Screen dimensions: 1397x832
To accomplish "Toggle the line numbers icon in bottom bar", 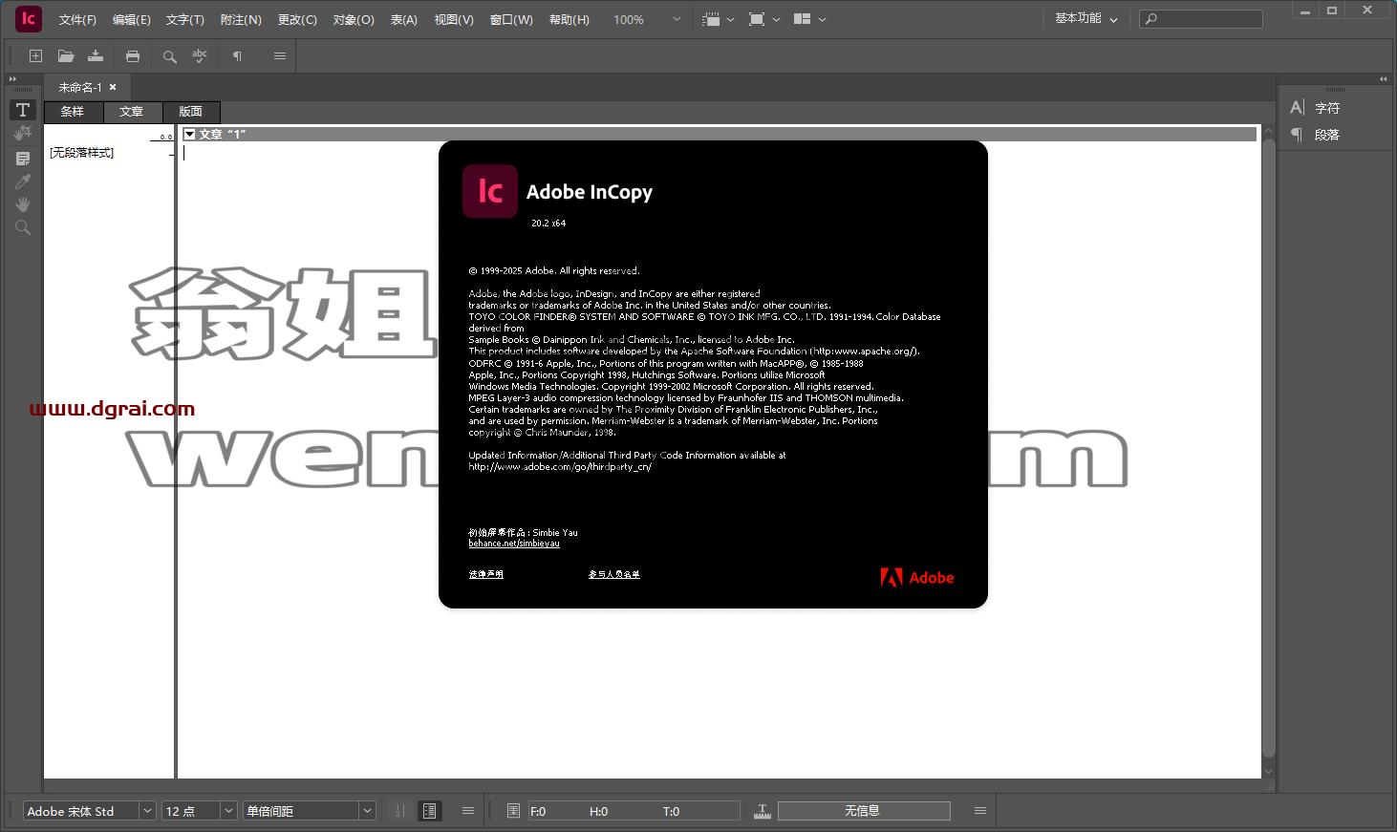I will point(400,811).
